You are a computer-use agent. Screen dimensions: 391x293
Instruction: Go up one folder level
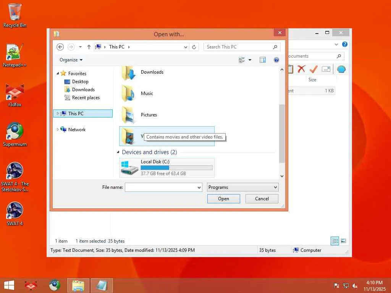[89, 47]
